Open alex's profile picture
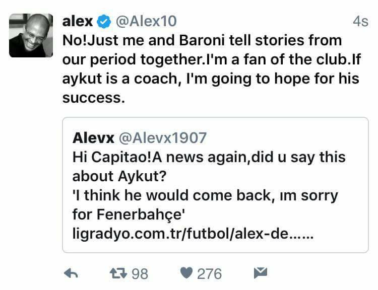 tap(31, 35)
